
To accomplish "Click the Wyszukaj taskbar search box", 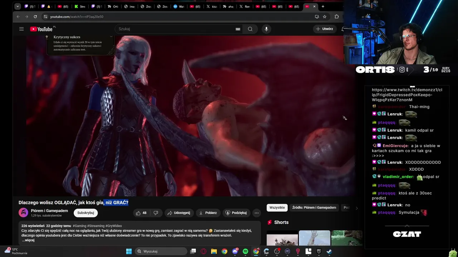I will click(160, 251).
